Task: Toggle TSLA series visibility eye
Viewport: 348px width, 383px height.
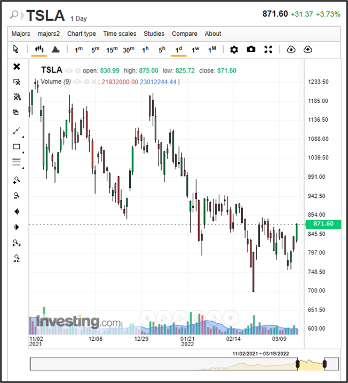Action: [69, 71]
